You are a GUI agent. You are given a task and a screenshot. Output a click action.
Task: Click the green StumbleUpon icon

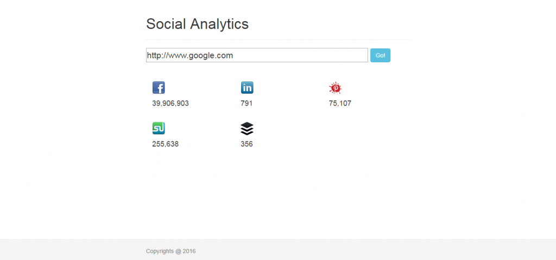point(159,128)
